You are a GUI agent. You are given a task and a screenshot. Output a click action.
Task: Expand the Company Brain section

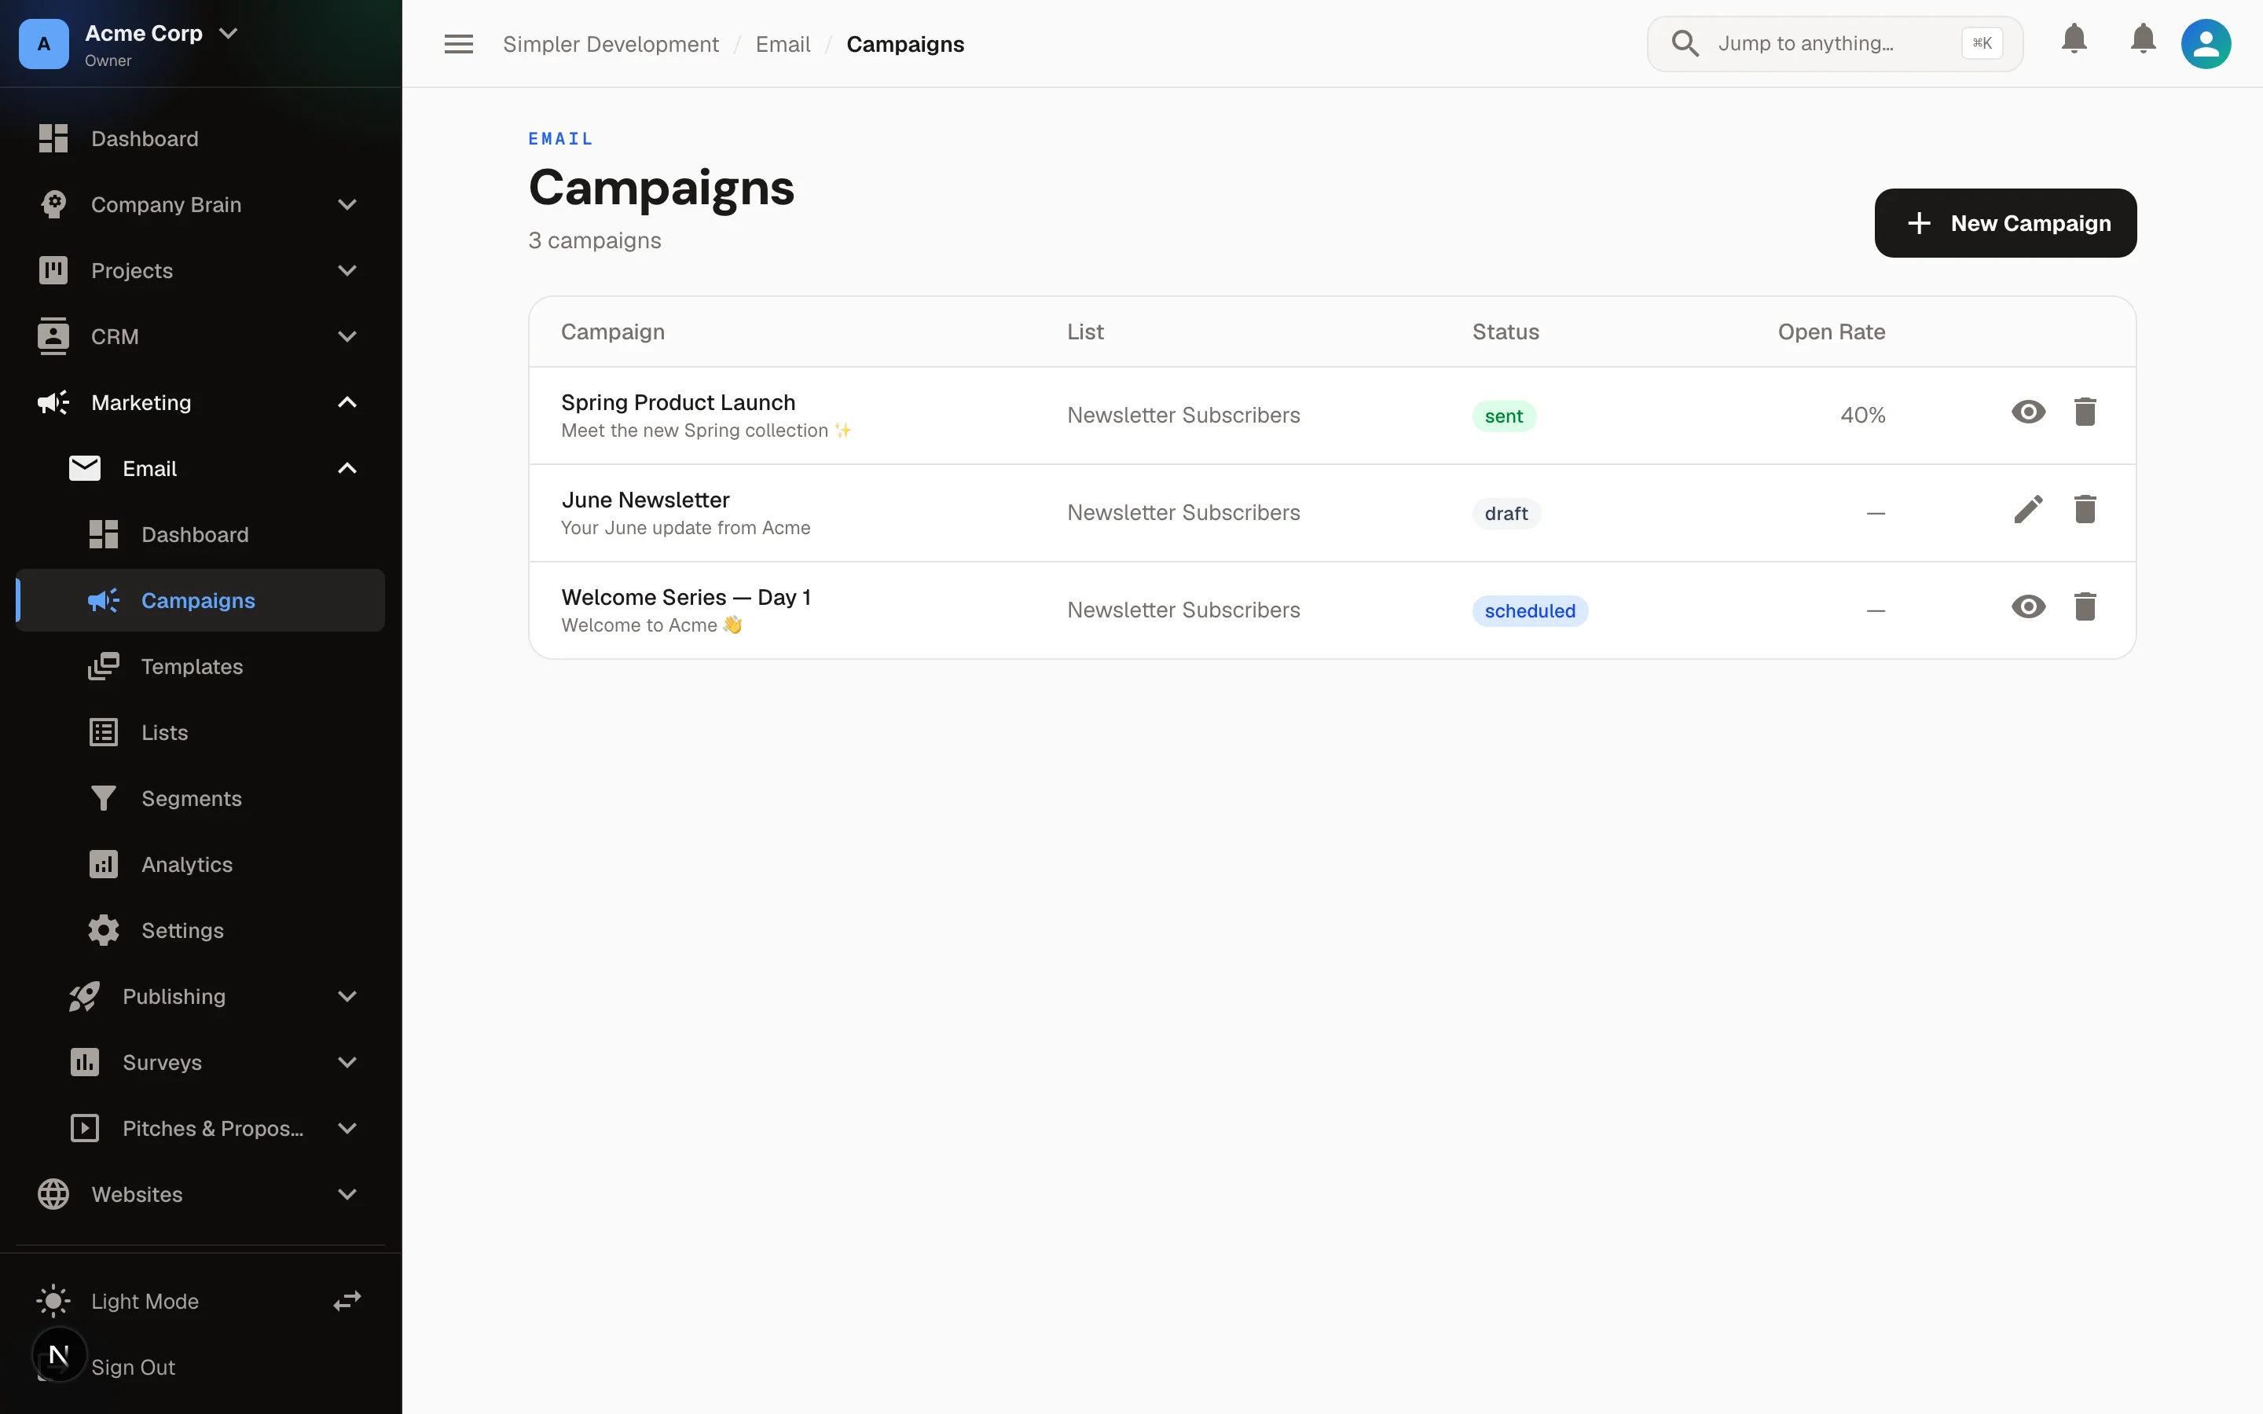[347, 205]
